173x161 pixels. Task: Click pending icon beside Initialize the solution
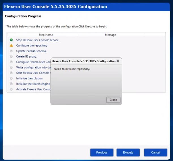pos(11,78)
